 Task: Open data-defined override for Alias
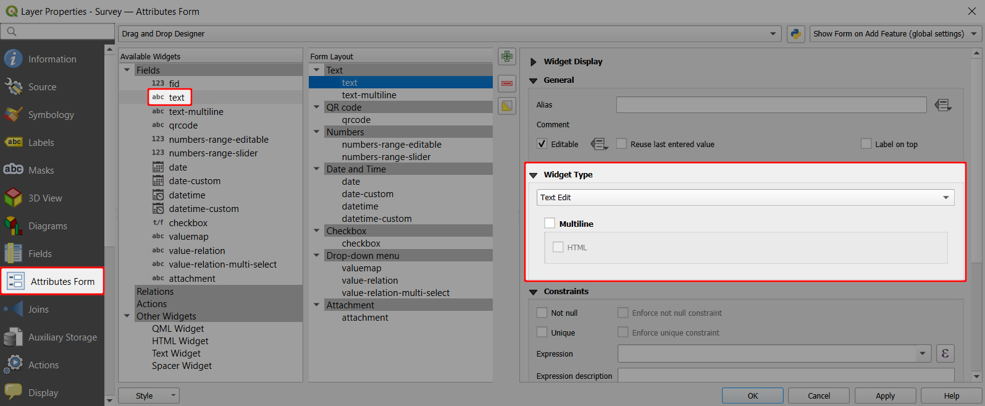(x=943, y=105)
